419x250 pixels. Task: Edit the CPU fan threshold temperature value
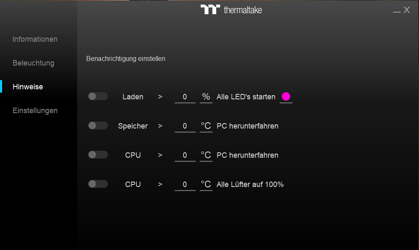click(185, 184)
